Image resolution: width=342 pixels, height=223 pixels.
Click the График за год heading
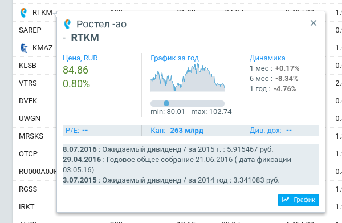(x=174, y=58)
